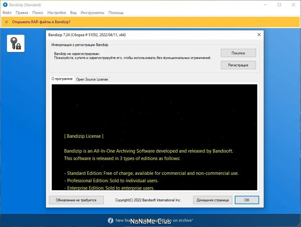Click Copyright 2022 Bandisoft International text

point(148,200)
